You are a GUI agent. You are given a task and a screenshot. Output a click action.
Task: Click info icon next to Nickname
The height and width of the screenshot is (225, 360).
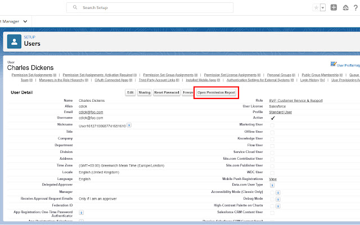129,125
